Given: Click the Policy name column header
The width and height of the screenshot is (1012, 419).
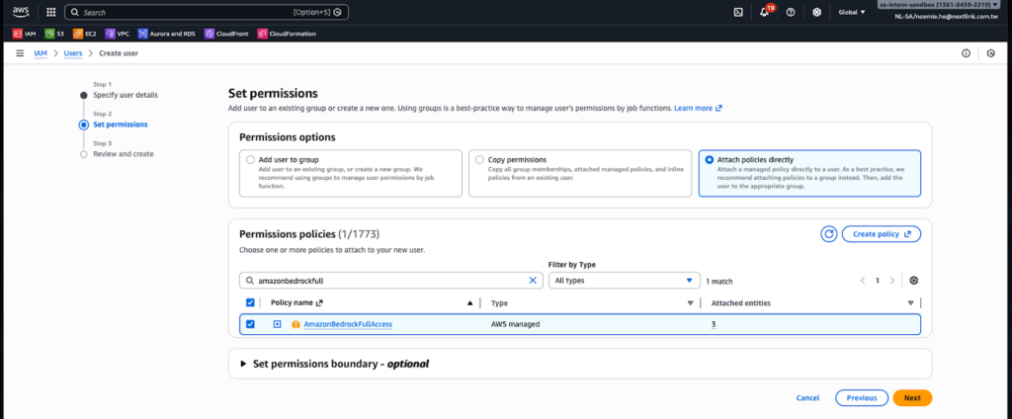Looking at the screenshot, I should (x=292, y=302).
